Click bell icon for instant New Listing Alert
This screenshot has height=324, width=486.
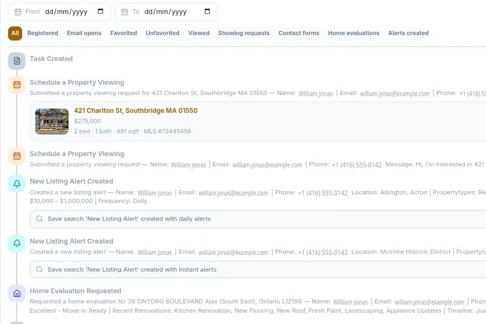pyautogui.click(x=17, y=244)
